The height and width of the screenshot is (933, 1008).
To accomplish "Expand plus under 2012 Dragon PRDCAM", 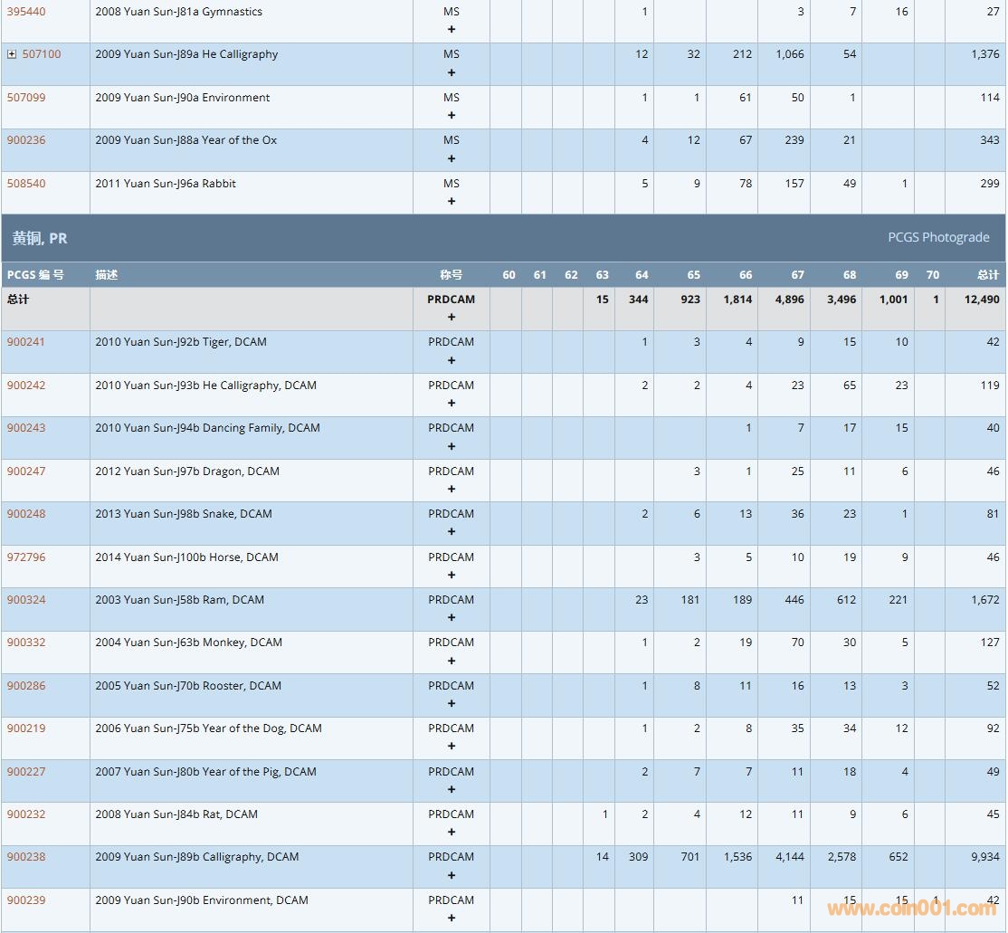I will (452, 489).
